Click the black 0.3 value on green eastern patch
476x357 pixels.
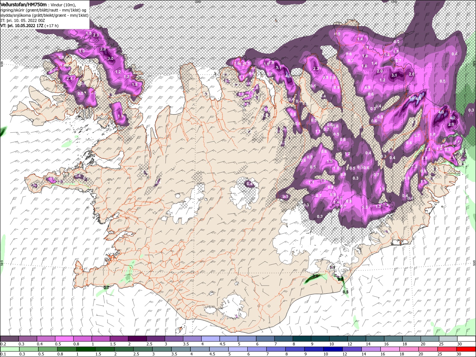tap(471, 110)
